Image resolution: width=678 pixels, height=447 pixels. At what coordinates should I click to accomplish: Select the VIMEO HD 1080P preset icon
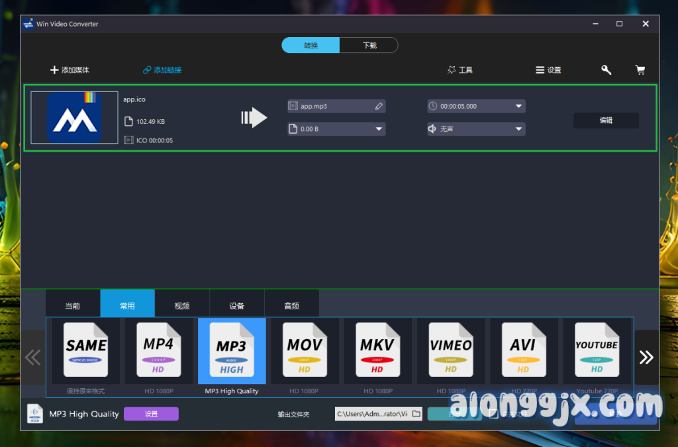click(x=451, y=351)
